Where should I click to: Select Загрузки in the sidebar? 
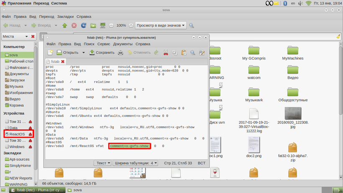(15, 80)
